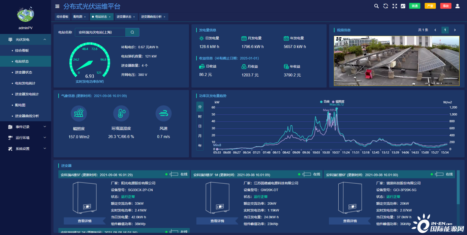Open the search icon in the top bar
The width and height of the screenshot is (467, 235).
point(376,6)
